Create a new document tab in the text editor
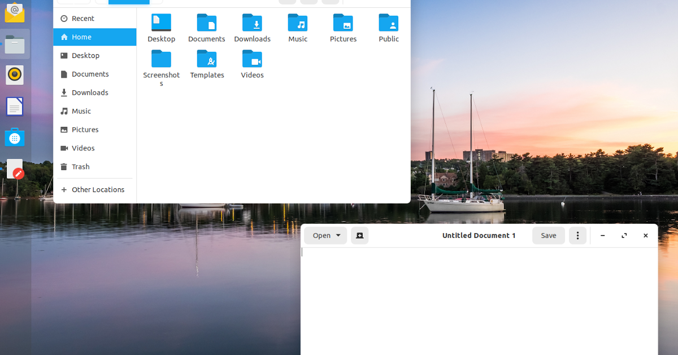Screen dimensions: 678x355 click(360, 236)
